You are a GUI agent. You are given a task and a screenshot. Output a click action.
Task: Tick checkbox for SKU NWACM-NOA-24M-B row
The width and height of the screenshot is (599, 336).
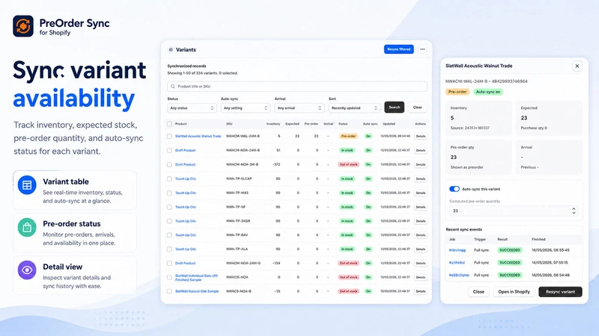coord(169,151)
